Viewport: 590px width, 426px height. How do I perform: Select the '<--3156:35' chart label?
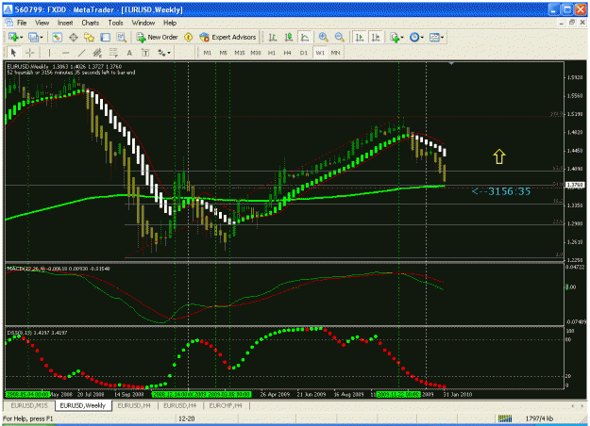point(501,191)
